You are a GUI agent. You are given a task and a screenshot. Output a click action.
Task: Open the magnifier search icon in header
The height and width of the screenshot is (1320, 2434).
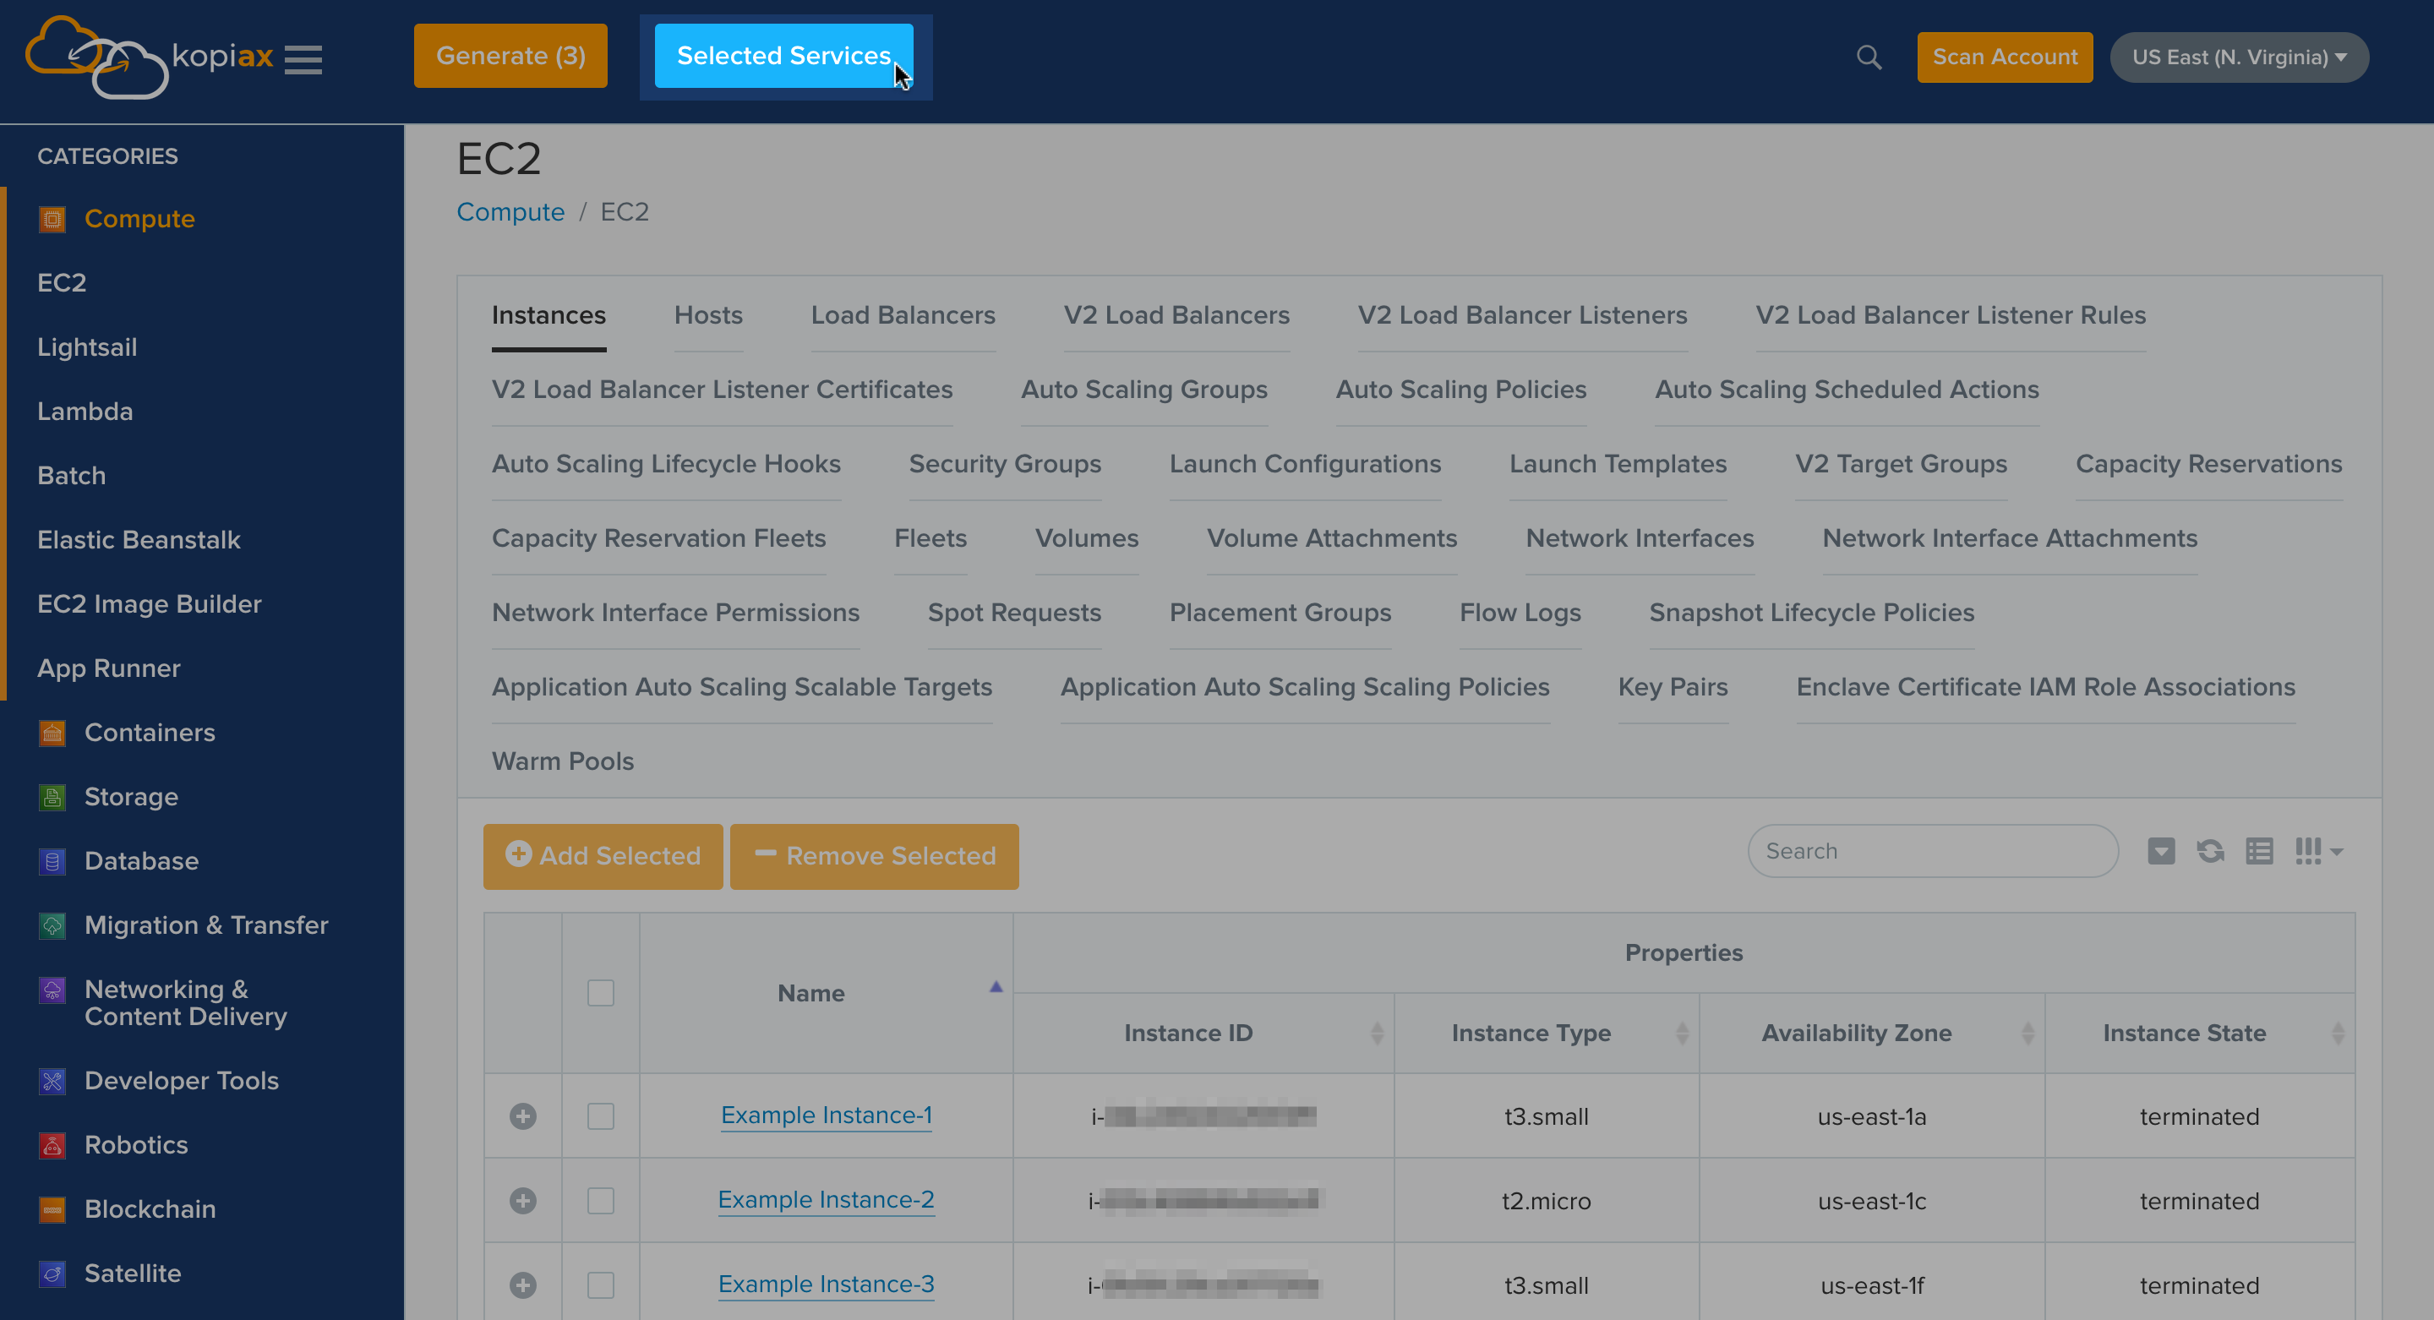1868,57
